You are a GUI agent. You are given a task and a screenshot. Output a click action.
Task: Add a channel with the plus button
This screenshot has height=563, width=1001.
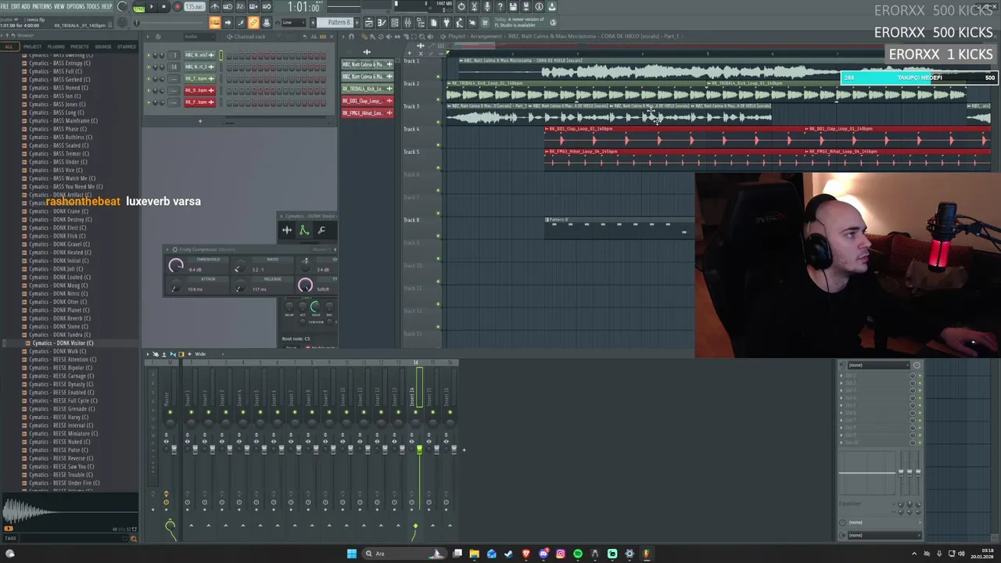[x=199, y=121]
